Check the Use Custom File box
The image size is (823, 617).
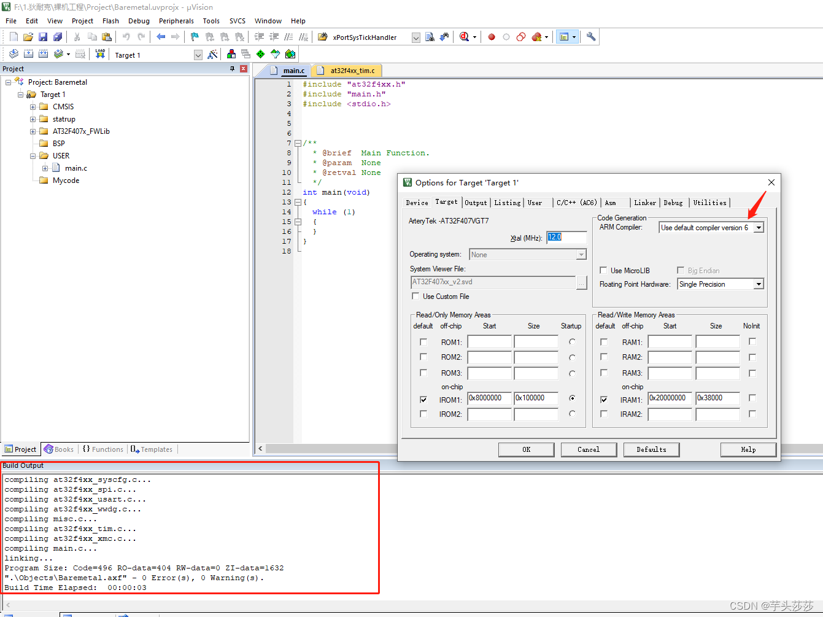click(415, 296)
